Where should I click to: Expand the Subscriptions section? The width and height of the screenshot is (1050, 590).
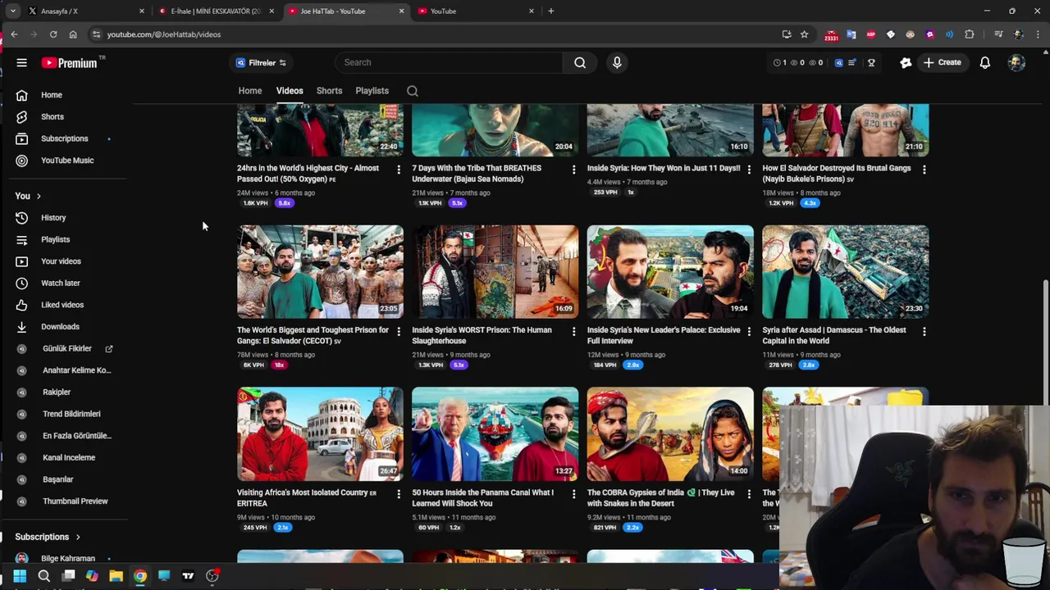point(48,537)
